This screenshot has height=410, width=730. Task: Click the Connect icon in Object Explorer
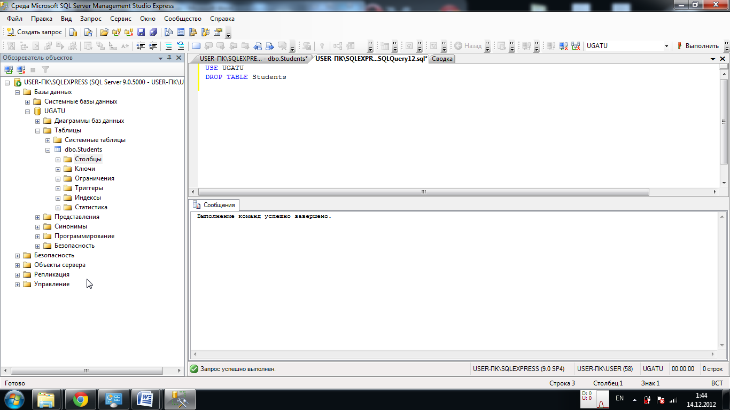coord(9,69)
